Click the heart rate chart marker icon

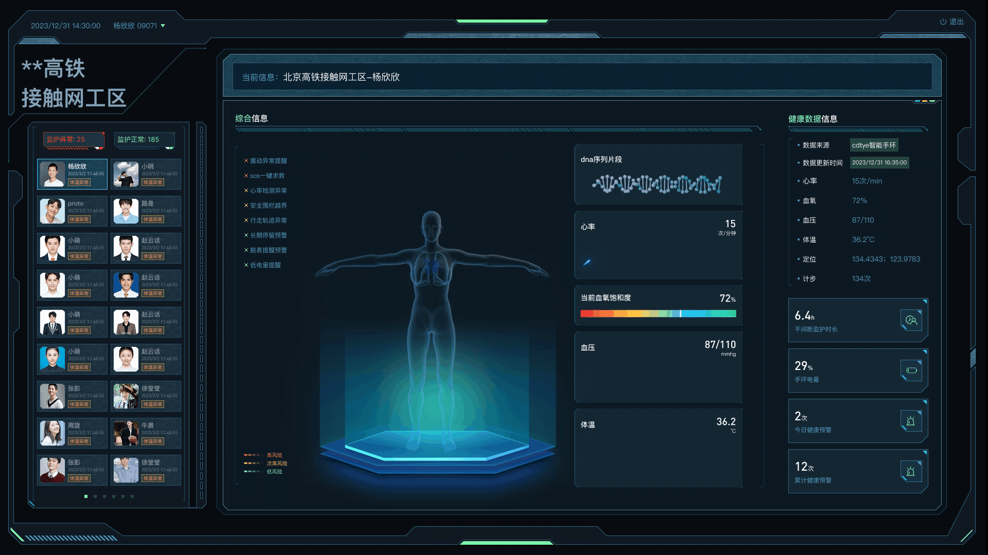[x=587, y=262]
